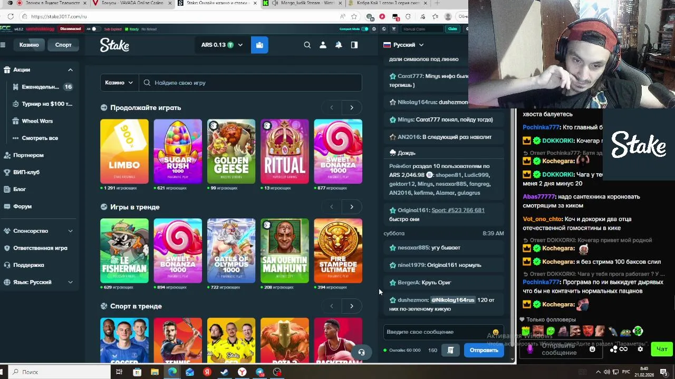Next arrow in Продолжайте играть row

[352, 107]
